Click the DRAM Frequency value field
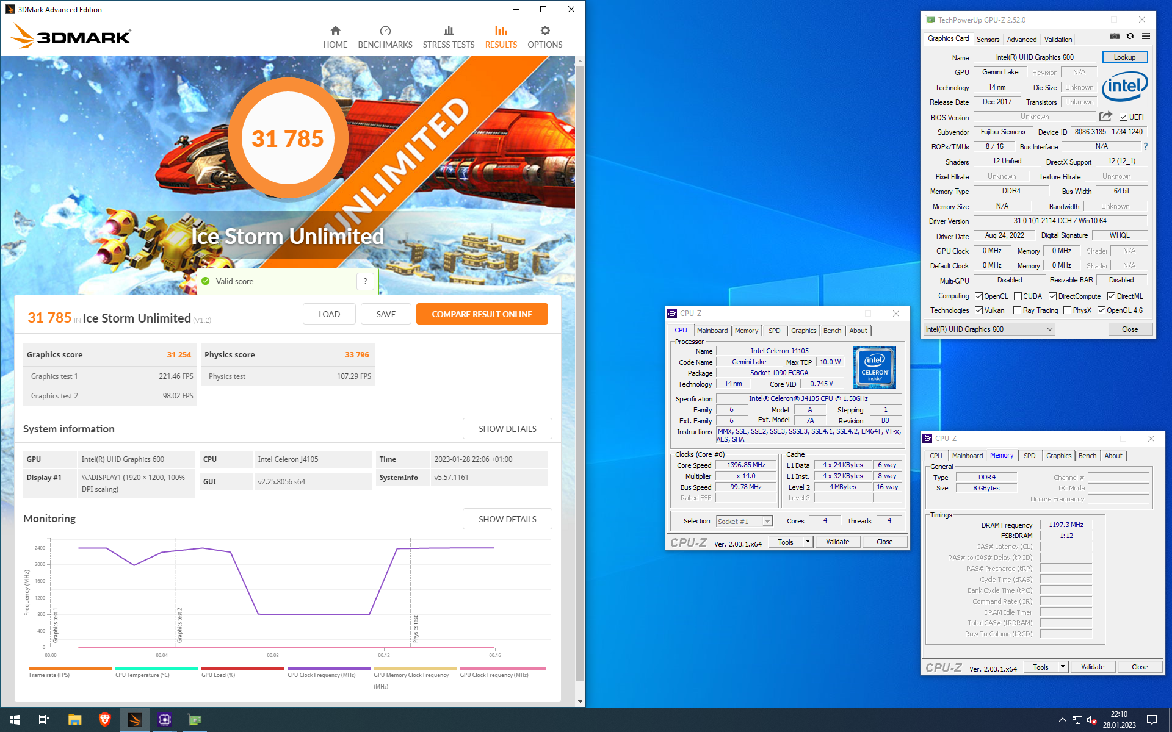The image size is (1172, 732). tap(1066, 525)
